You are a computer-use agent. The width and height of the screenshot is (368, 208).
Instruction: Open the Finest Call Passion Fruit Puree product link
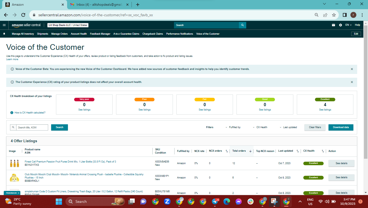tap(70, 162)
